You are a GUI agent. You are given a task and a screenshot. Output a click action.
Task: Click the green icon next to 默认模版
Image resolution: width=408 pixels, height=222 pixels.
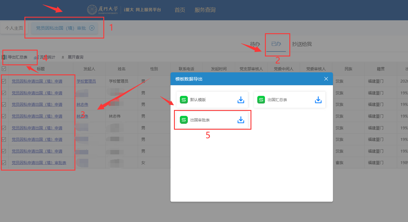tap(184, 100)
